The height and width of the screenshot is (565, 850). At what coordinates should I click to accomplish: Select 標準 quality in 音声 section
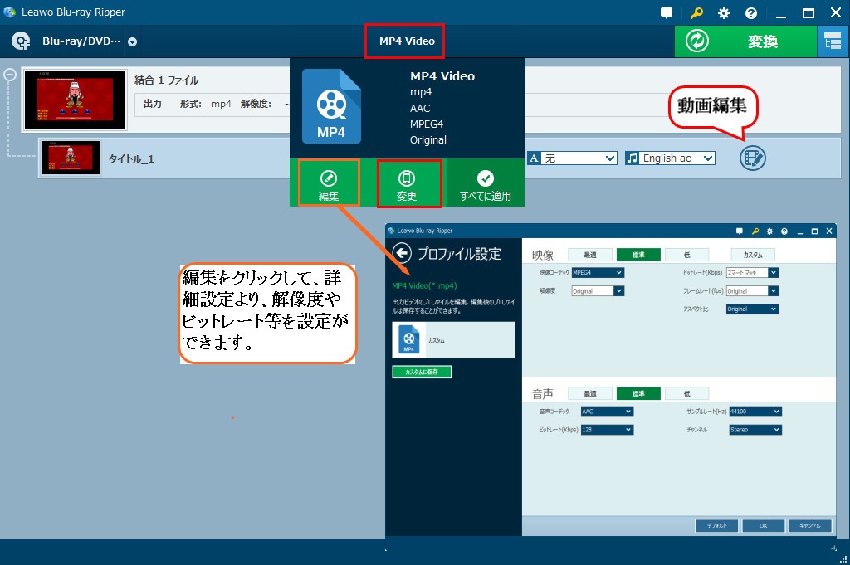[x=638, y=394]
